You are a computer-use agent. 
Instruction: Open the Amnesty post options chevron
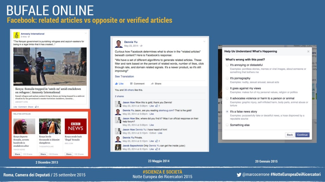pyautogui.click(x=86, y=33)
